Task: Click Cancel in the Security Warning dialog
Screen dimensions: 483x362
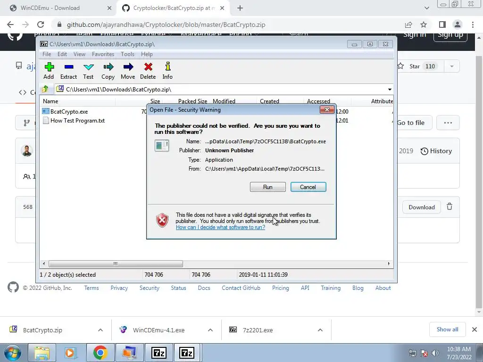Action: [x=308, y=187]
